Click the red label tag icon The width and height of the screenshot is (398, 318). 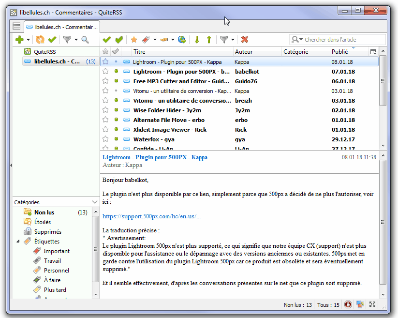click(146, 40)
